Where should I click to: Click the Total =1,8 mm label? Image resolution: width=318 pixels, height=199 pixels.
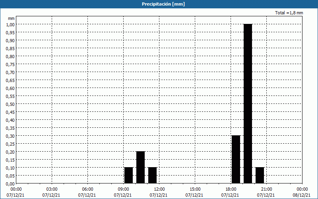click(289, 13)
